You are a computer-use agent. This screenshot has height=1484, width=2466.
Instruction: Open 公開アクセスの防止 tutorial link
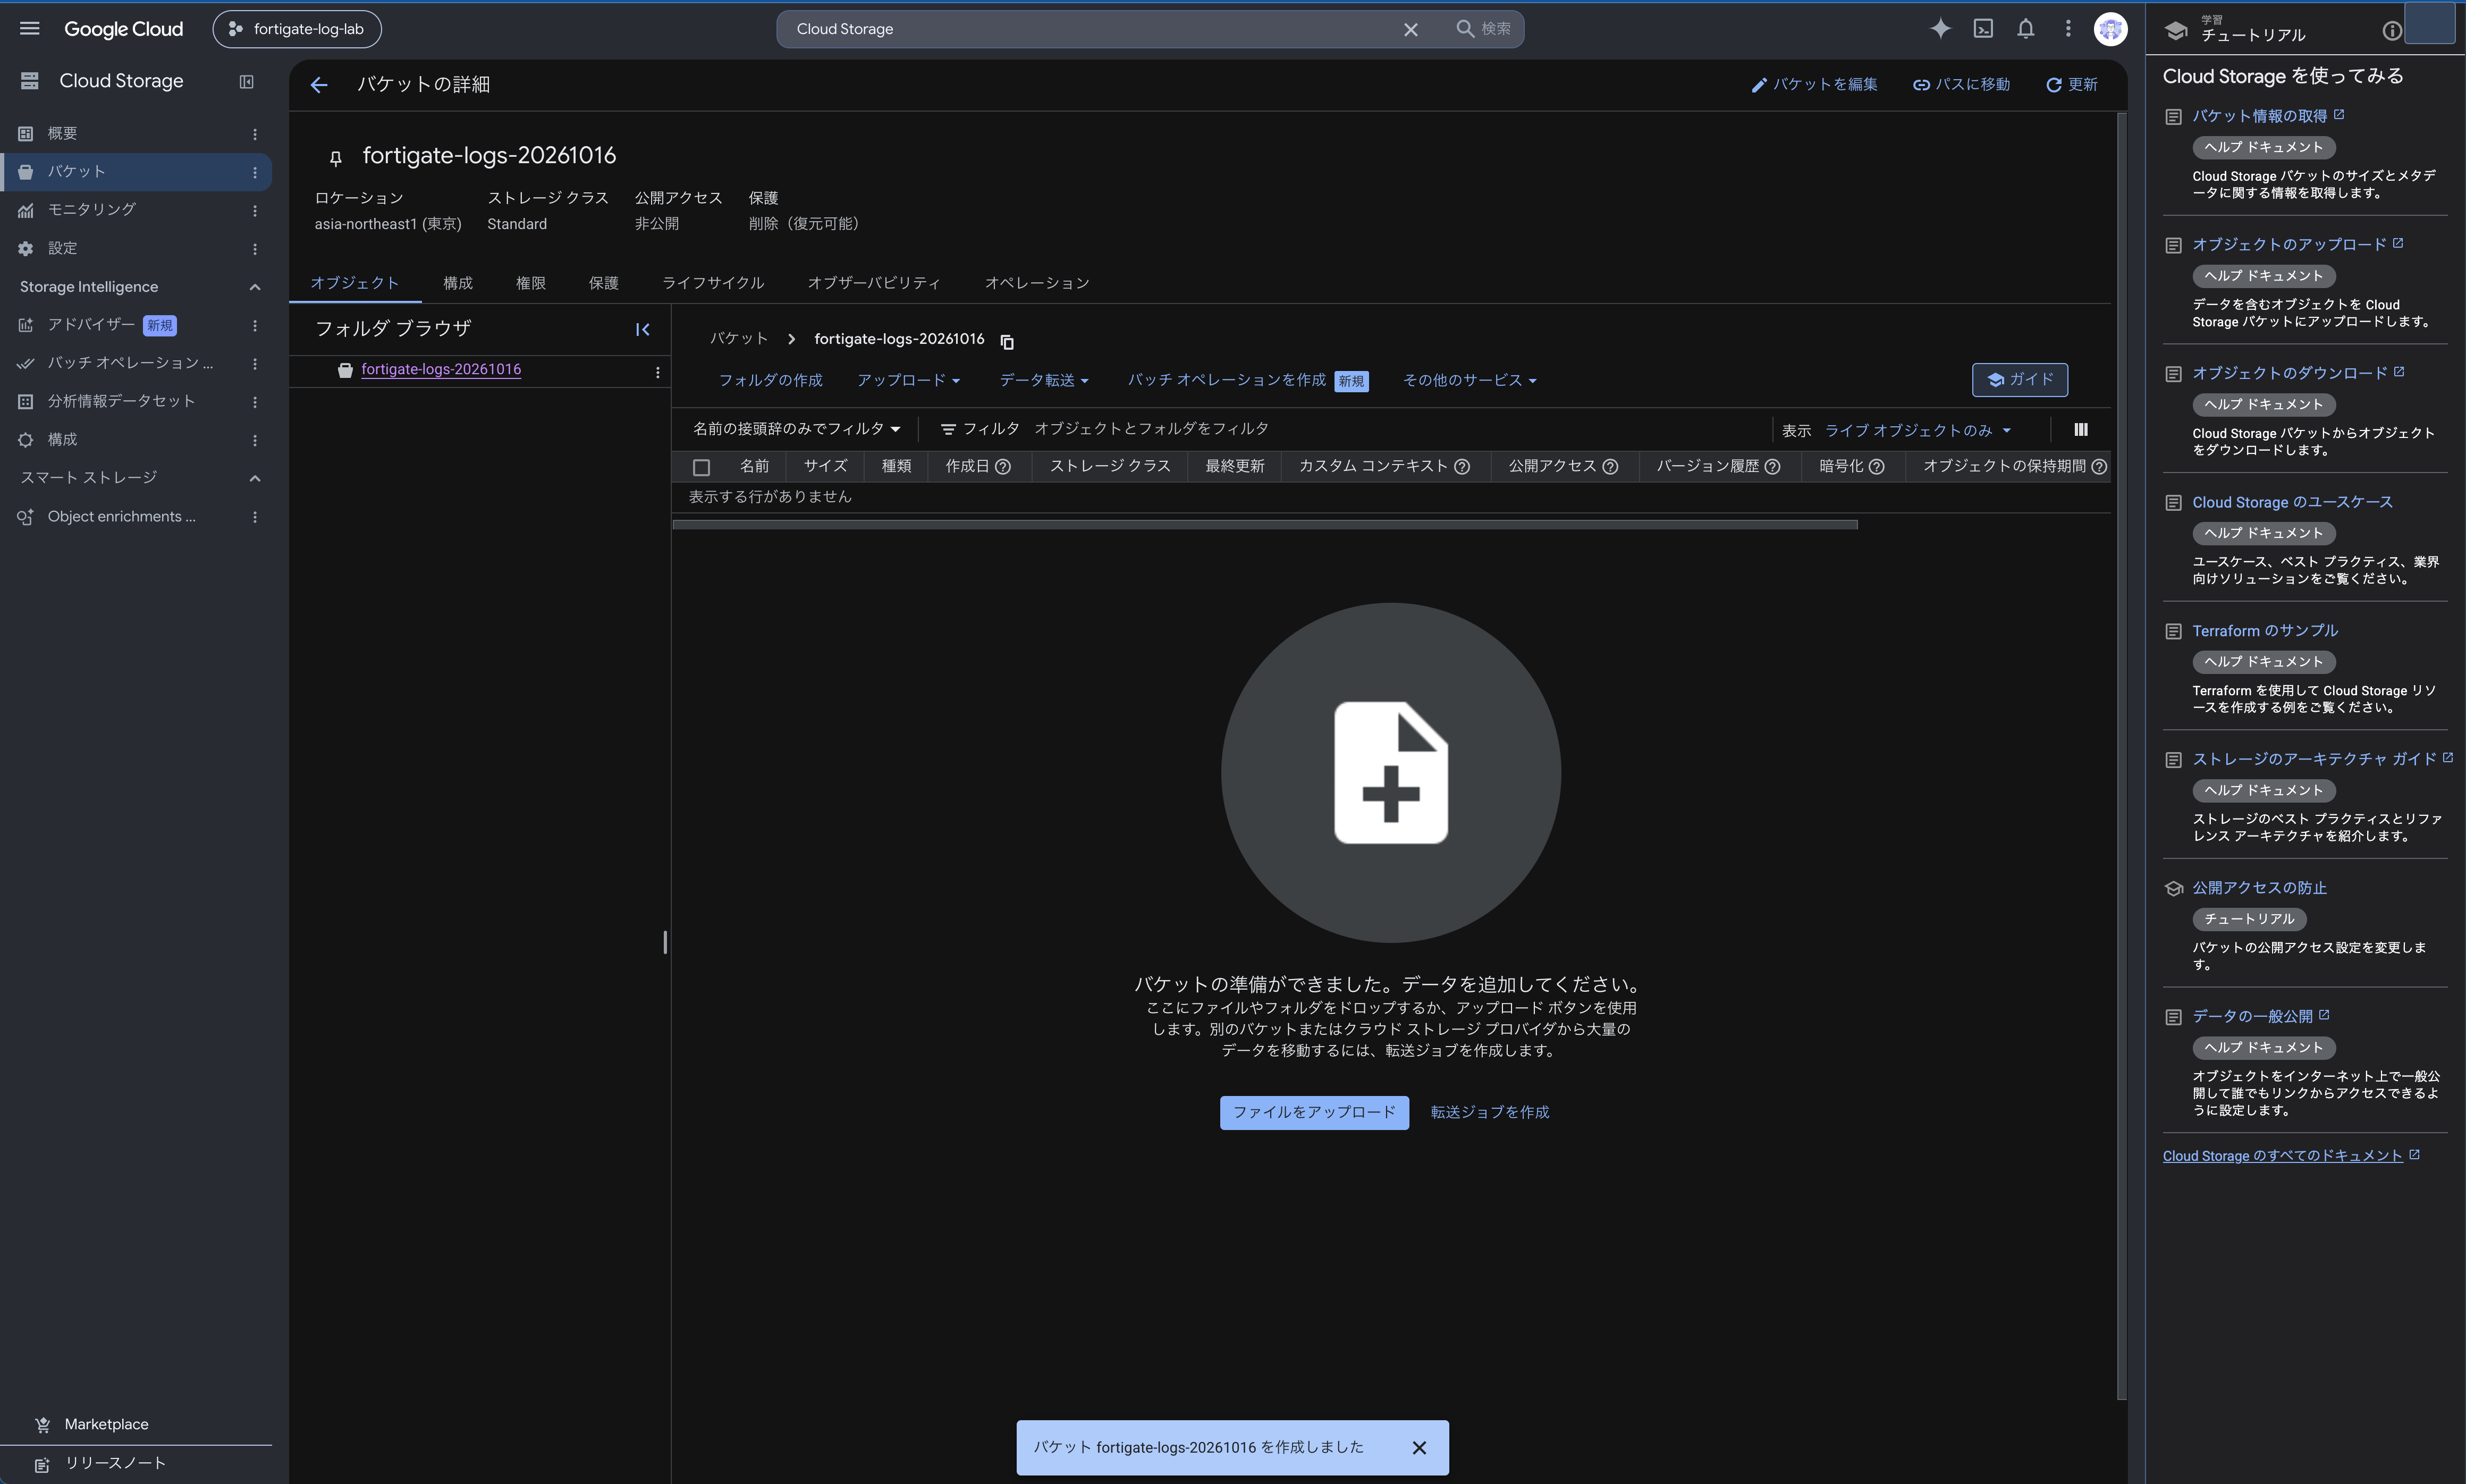click(2259, 888)
